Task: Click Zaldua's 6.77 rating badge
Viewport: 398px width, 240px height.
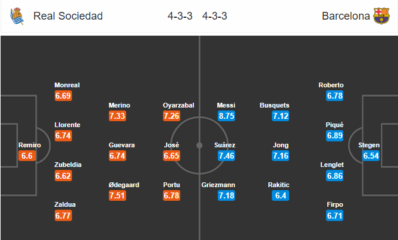Action: pos(63,216)
